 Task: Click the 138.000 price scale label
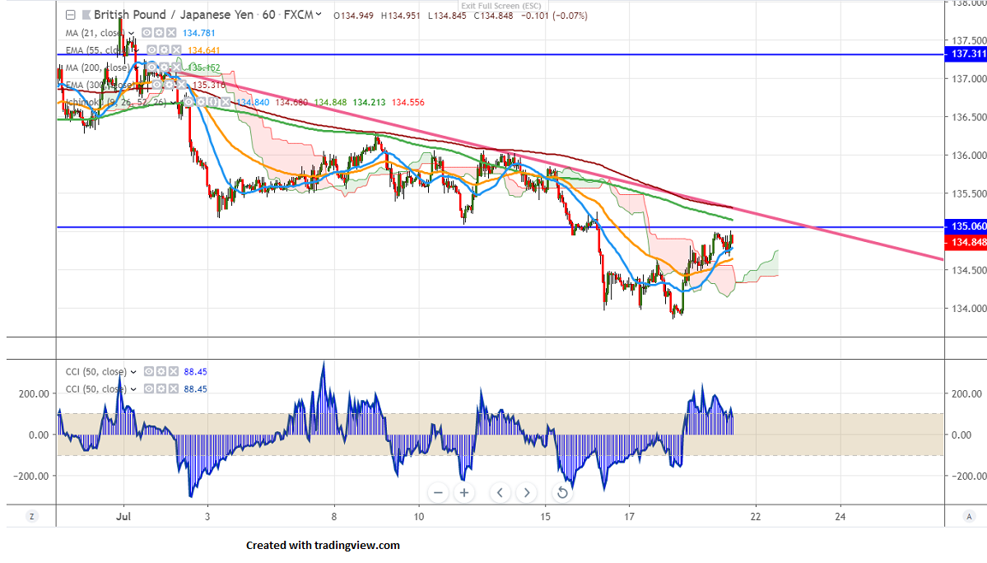tap(969, 3)
